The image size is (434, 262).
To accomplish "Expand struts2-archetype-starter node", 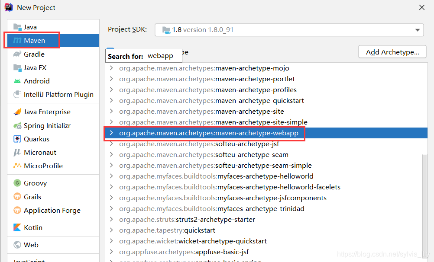I will (111, 219).
